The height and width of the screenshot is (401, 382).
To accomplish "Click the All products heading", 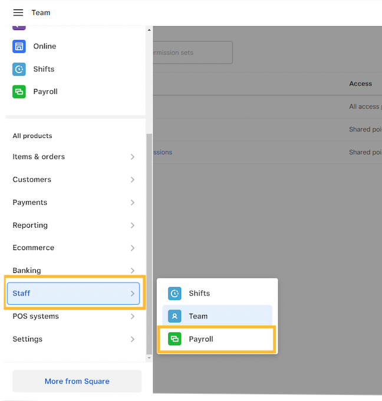I will click(x=32, y=136).
